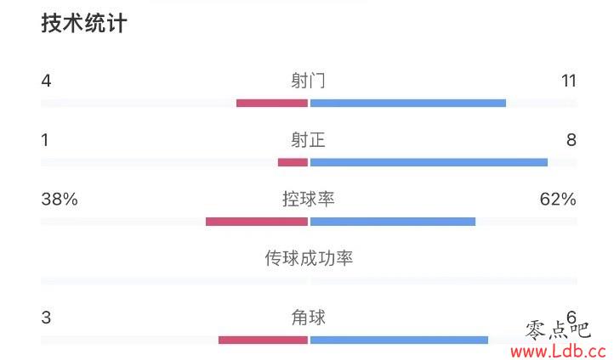The height and width of the screenshot is (360, 614).
Task: Select the 传球成功率 label
Action: pyautogui.click(x=309, y=258)
